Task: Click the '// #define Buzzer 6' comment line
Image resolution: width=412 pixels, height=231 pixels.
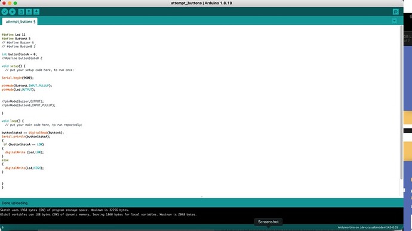Action: coord(18,42)
